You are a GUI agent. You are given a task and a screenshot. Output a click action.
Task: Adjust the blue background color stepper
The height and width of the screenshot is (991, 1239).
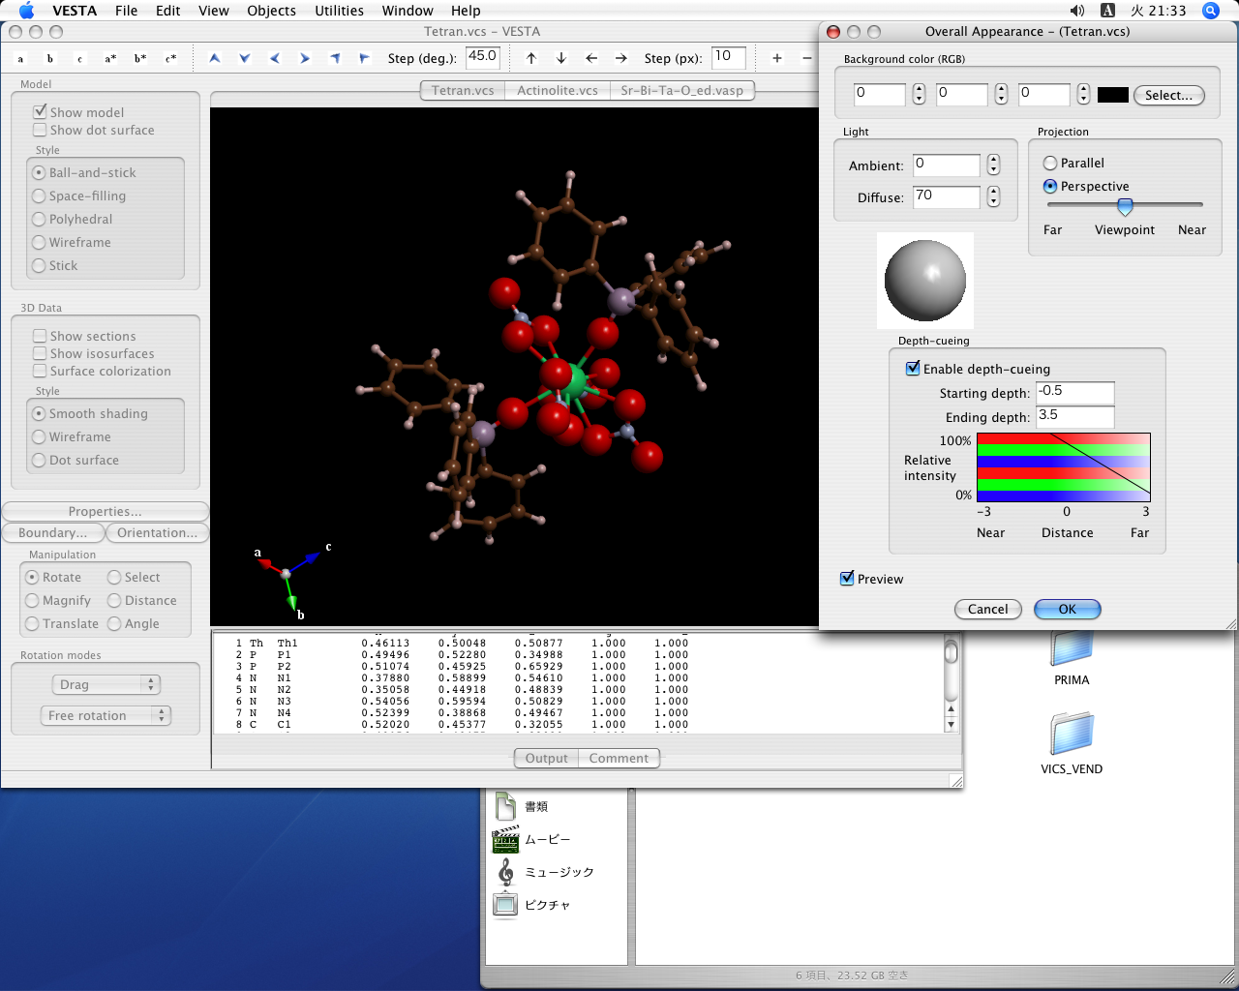pyautogui.click(x=1083, y=94)
